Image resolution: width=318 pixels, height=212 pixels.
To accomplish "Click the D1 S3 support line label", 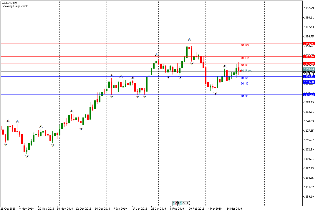I will (x=245, y=96).
